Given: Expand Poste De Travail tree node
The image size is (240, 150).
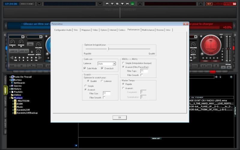Looking at the screenshot, I should [10, 77].
